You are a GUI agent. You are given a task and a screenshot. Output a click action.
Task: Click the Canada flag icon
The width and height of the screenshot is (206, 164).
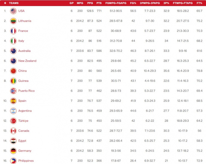coord(13,131)
